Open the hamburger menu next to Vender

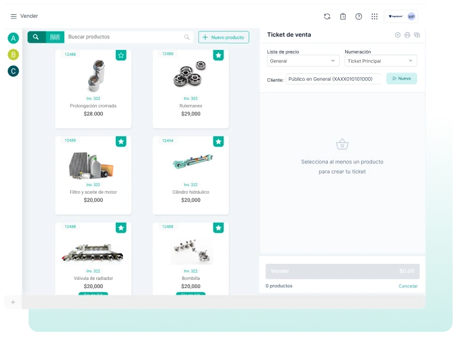click(14, 17)
